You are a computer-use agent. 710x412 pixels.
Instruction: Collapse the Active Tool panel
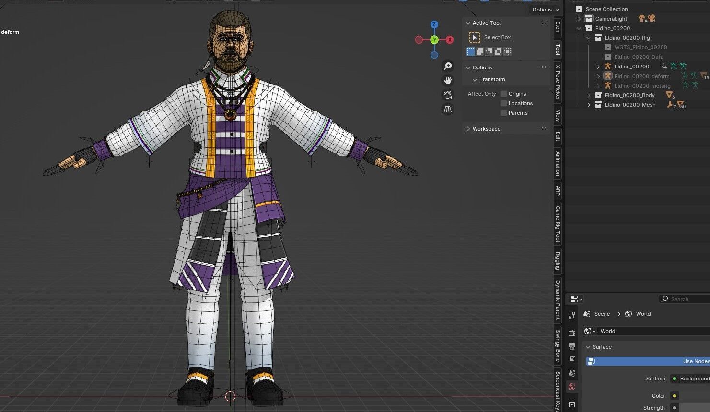point(468,23)
